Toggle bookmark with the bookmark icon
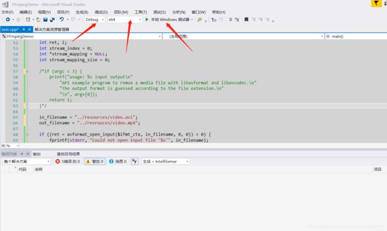387x231 pixels. coord(246,20)
